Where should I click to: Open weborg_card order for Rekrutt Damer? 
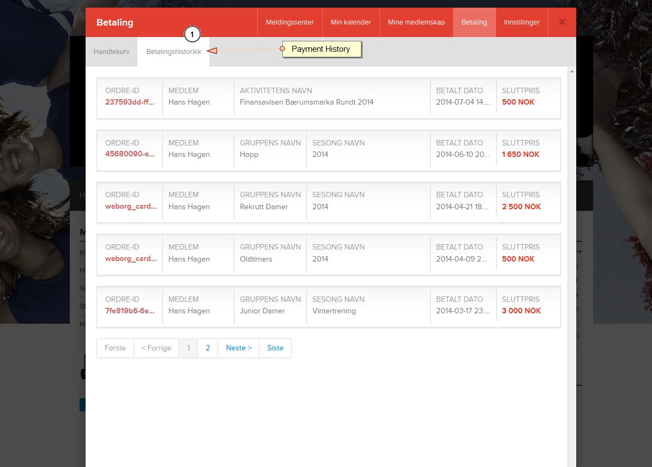point(131,206)
